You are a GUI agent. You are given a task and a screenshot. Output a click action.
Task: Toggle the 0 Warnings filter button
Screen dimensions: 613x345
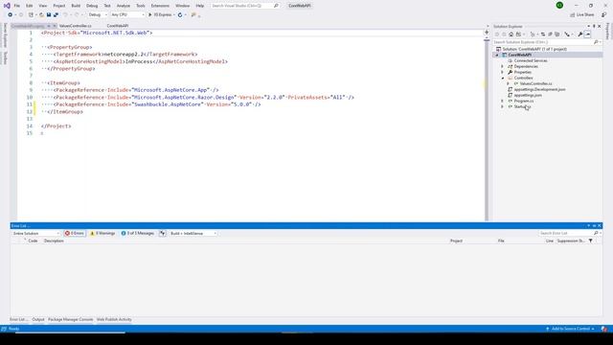tap(102, 233)
